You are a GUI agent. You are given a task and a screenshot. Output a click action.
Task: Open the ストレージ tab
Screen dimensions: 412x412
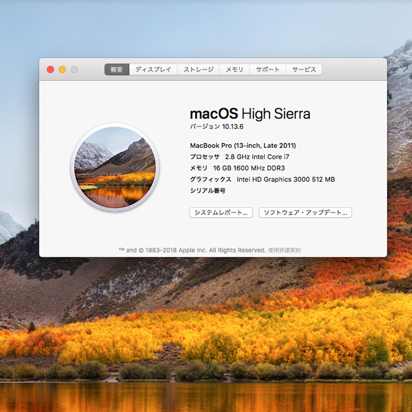[x=198, y=69]
